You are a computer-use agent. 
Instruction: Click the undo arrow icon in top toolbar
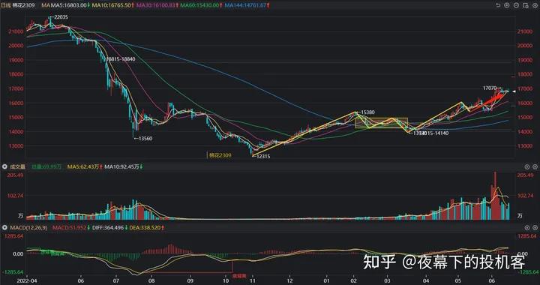(x=498, y=5)
